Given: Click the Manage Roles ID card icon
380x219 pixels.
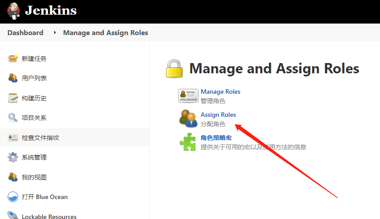Looking at the screenshot, I should 188,96.
